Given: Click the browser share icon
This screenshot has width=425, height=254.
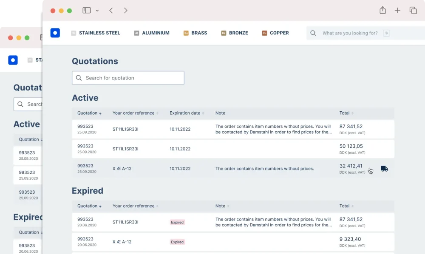Looking at the screenshot, I should coord(382,11).
